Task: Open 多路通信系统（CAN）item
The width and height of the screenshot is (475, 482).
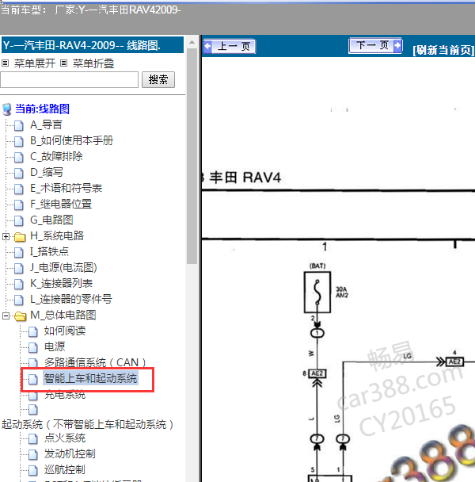Action: [x=95, y=363]
